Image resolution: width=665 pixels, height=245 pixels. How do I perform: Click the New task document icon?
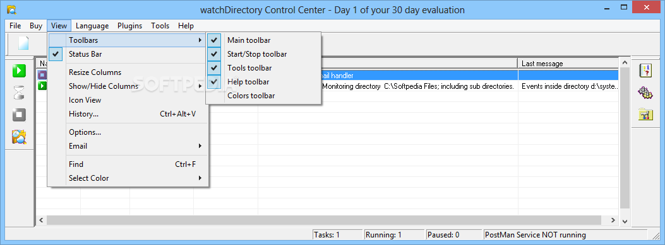[x=23, y=43]
